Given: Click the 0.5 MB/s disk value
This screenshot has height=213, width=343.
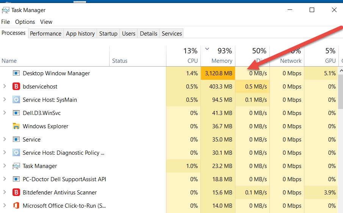Looking at the screenshot, I should click(x=256, y=87).
